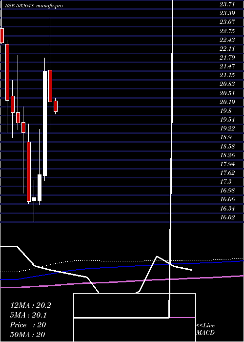The width and height of the screenshot is (244, 342).
Task: Click the '<<Live MACD' label
Action: coord(205,329)
